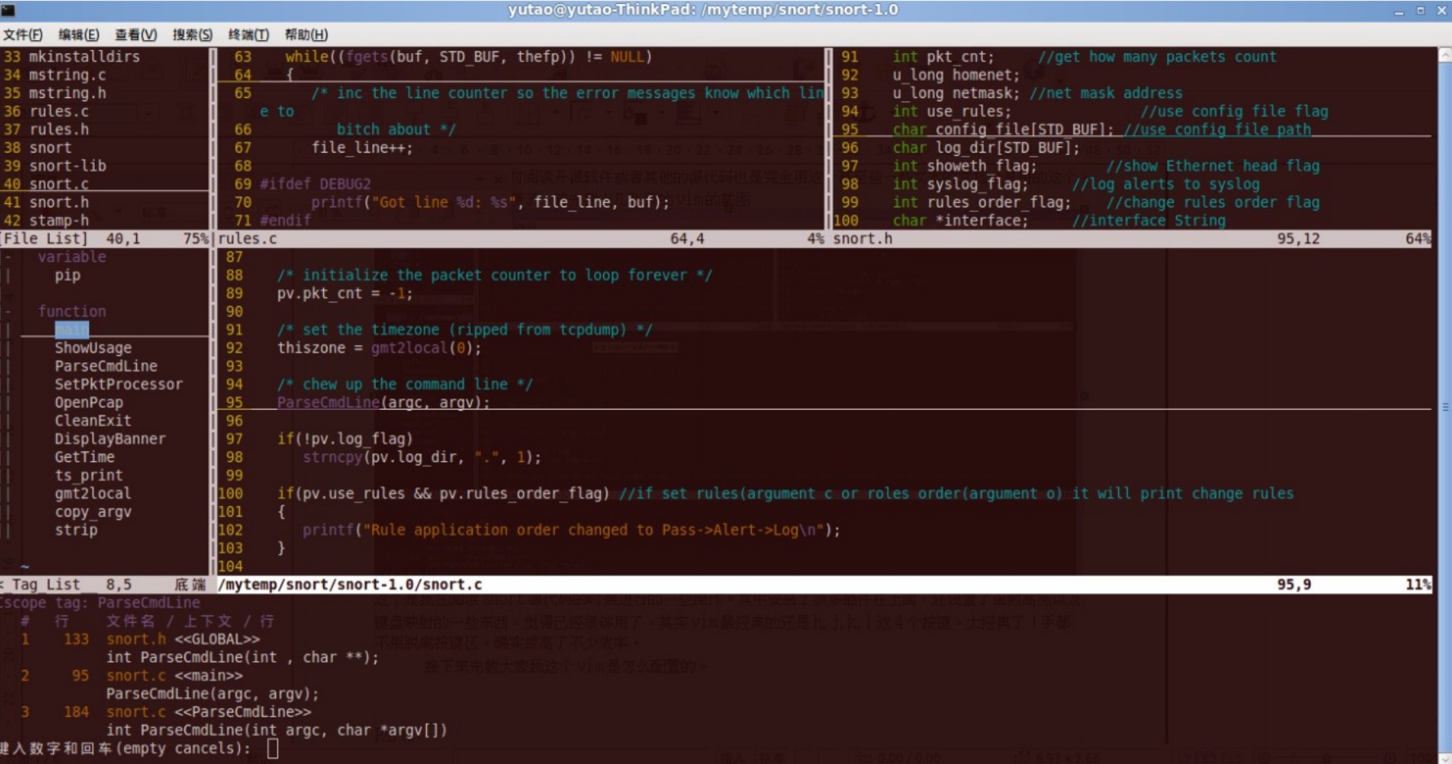Jump to gmt2local function tag
Image resolution: width=1452 pixels, height=764 pixels.
pos(93,494)
